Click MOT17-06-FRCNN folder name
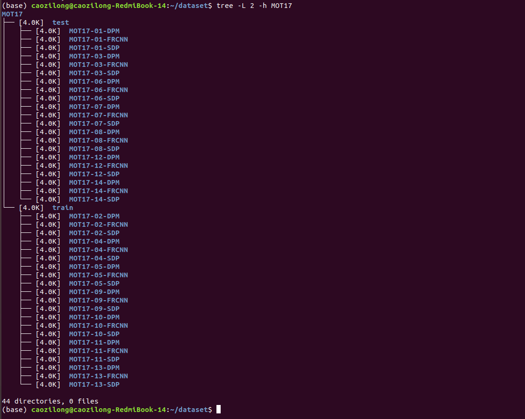The image size is (525, 419). click(x=99, y=90)
